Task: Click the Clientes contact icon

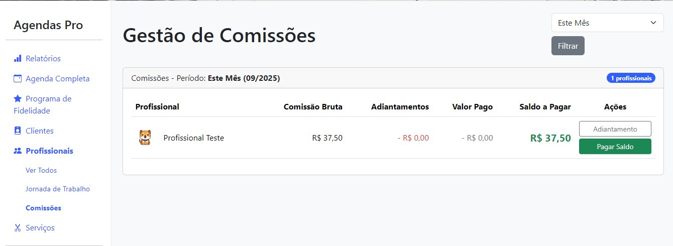Action: (x=18, y=131)
